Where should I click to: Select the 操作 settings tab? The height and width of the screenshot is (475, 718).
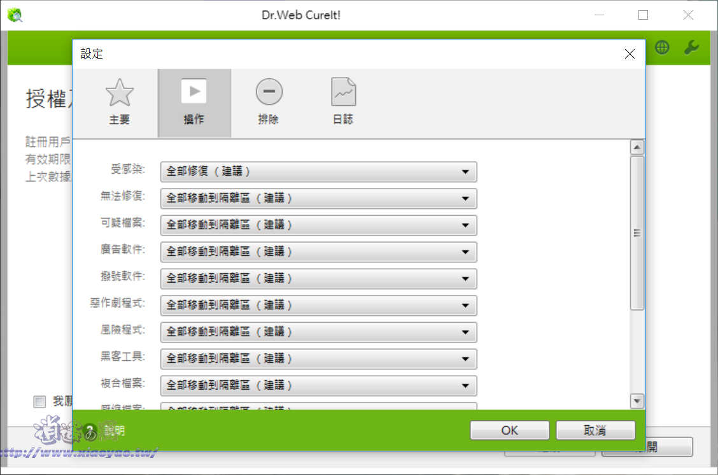pos(194,103)
